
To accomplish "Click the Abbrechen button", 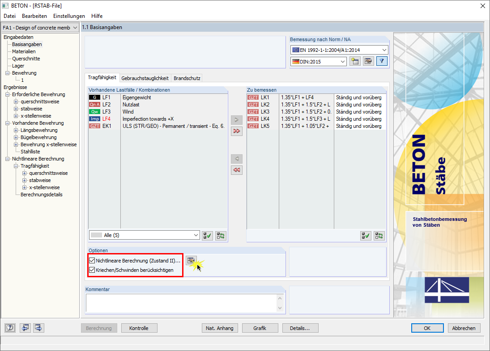I will pos(464,328).
